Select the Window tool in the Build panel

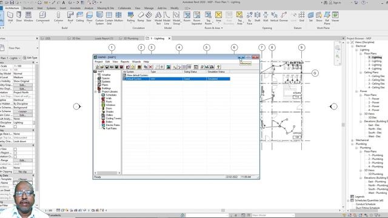pos(28,17)
